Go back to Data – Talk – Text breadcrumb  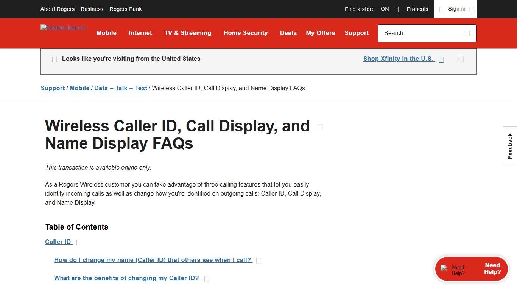120,88
